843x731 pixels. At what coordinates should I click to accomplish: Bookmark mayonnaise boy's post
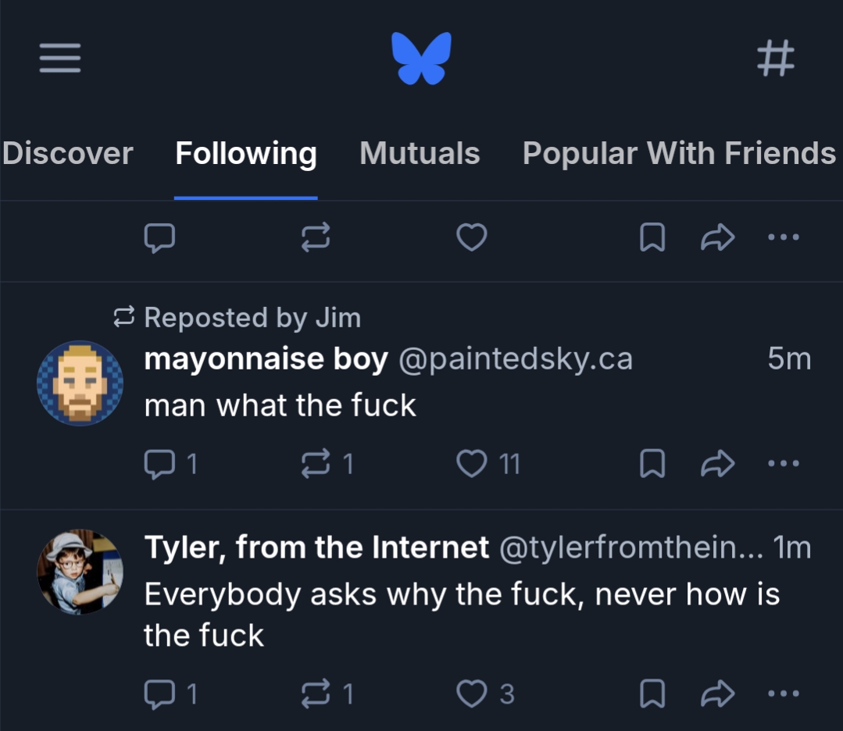[652, 465]
